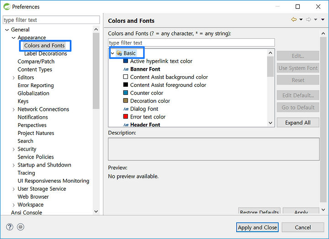
Task: Select Label Decorations in the tree
Action: point(46,54)
